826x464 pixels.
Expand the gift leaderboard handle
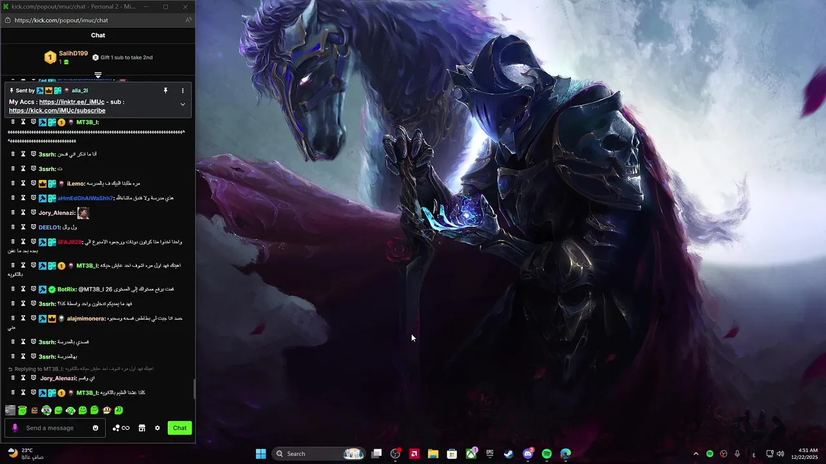pos(98,75)
